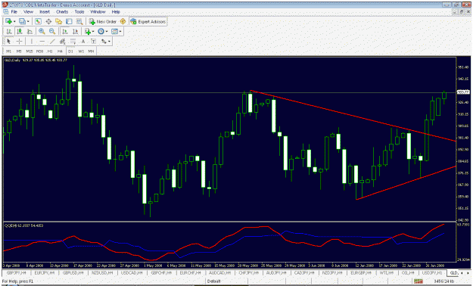Viewport: 473px width, 286px height.
Task: Switch to the EURJPY,H4 chart tab
Action: (45, 272)
